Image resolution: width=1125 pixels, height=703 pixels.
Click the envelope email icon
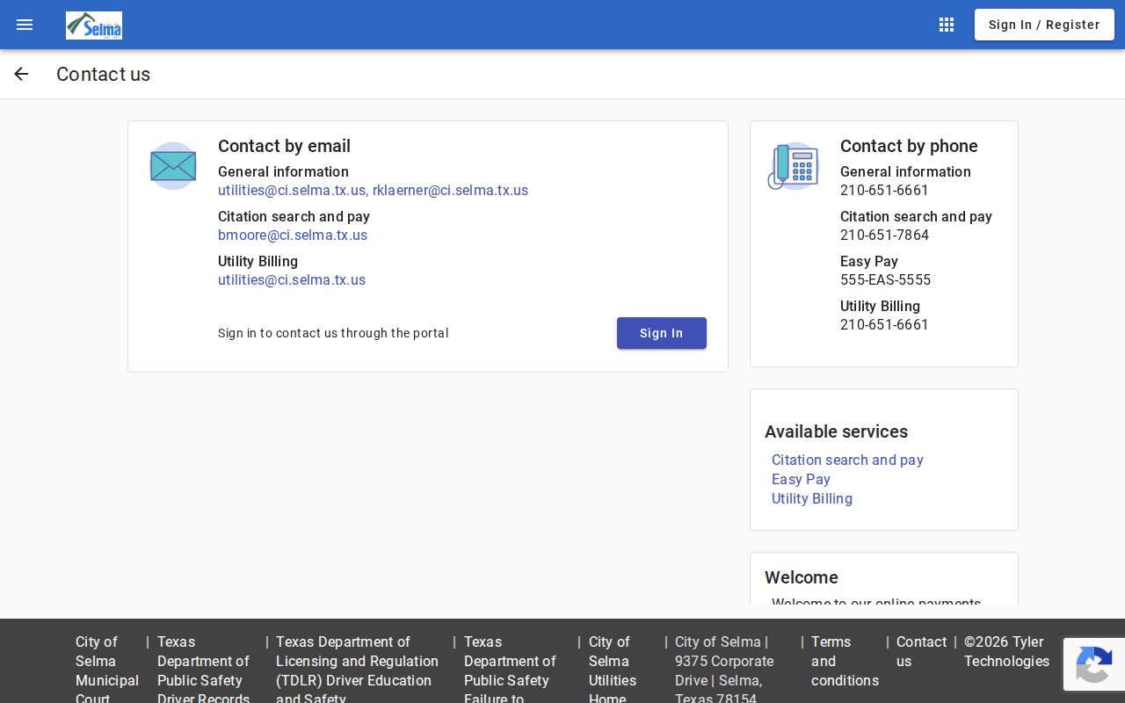tap(173, 166)
